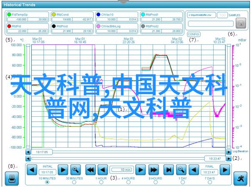Toggle the blue ChVac10 pen indicator
This screenshot has width=252, height=187.
click(x=98, y=15)
